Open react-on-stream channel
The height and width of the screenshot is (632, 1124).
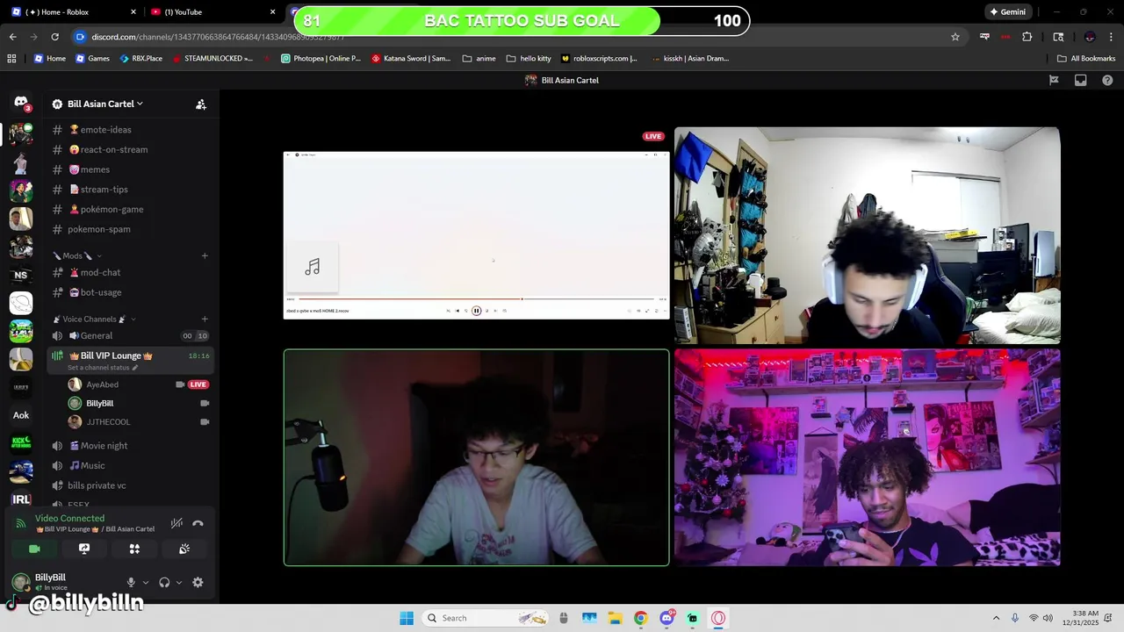[x=131, y=149]
